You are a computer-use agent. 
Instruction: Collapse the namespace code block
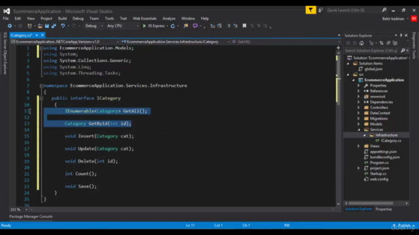click(x=41, y=86)
